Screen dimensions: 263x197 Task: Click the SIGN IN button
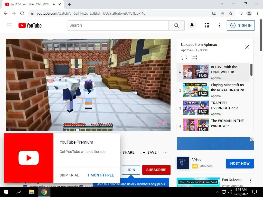coord(241,25)
